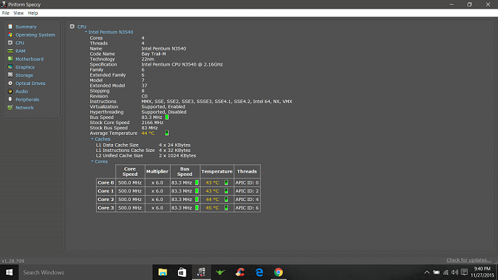Open the Motherboard page link
Image resolution: width=498 pixels, height=280 pixels.
tap(29, 59)
